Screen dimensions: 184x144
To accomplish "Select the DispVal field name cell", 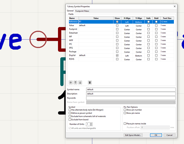I will 74,55.
